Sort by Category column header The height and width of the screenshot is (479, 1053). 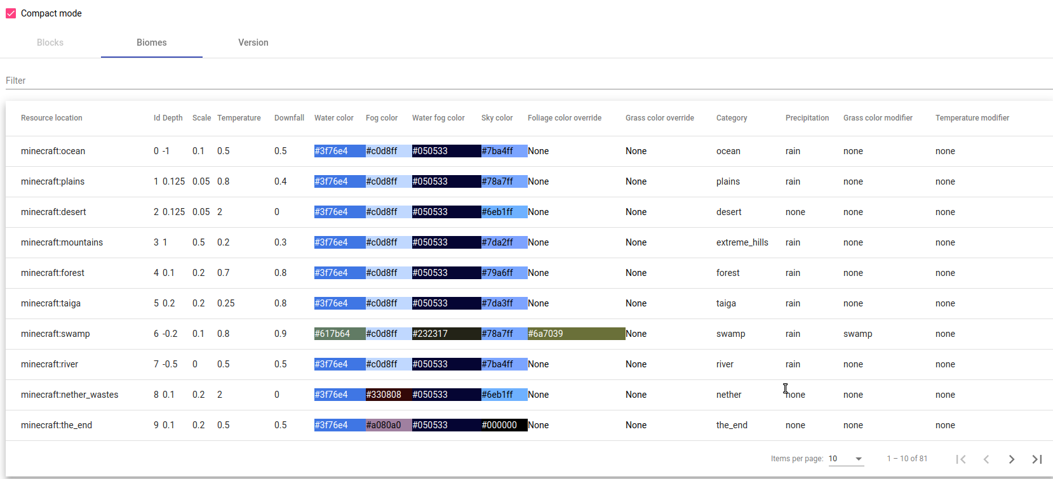732,118
